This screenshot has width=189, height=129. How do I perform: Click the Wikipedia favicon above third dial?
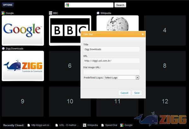tap(98, 13)
